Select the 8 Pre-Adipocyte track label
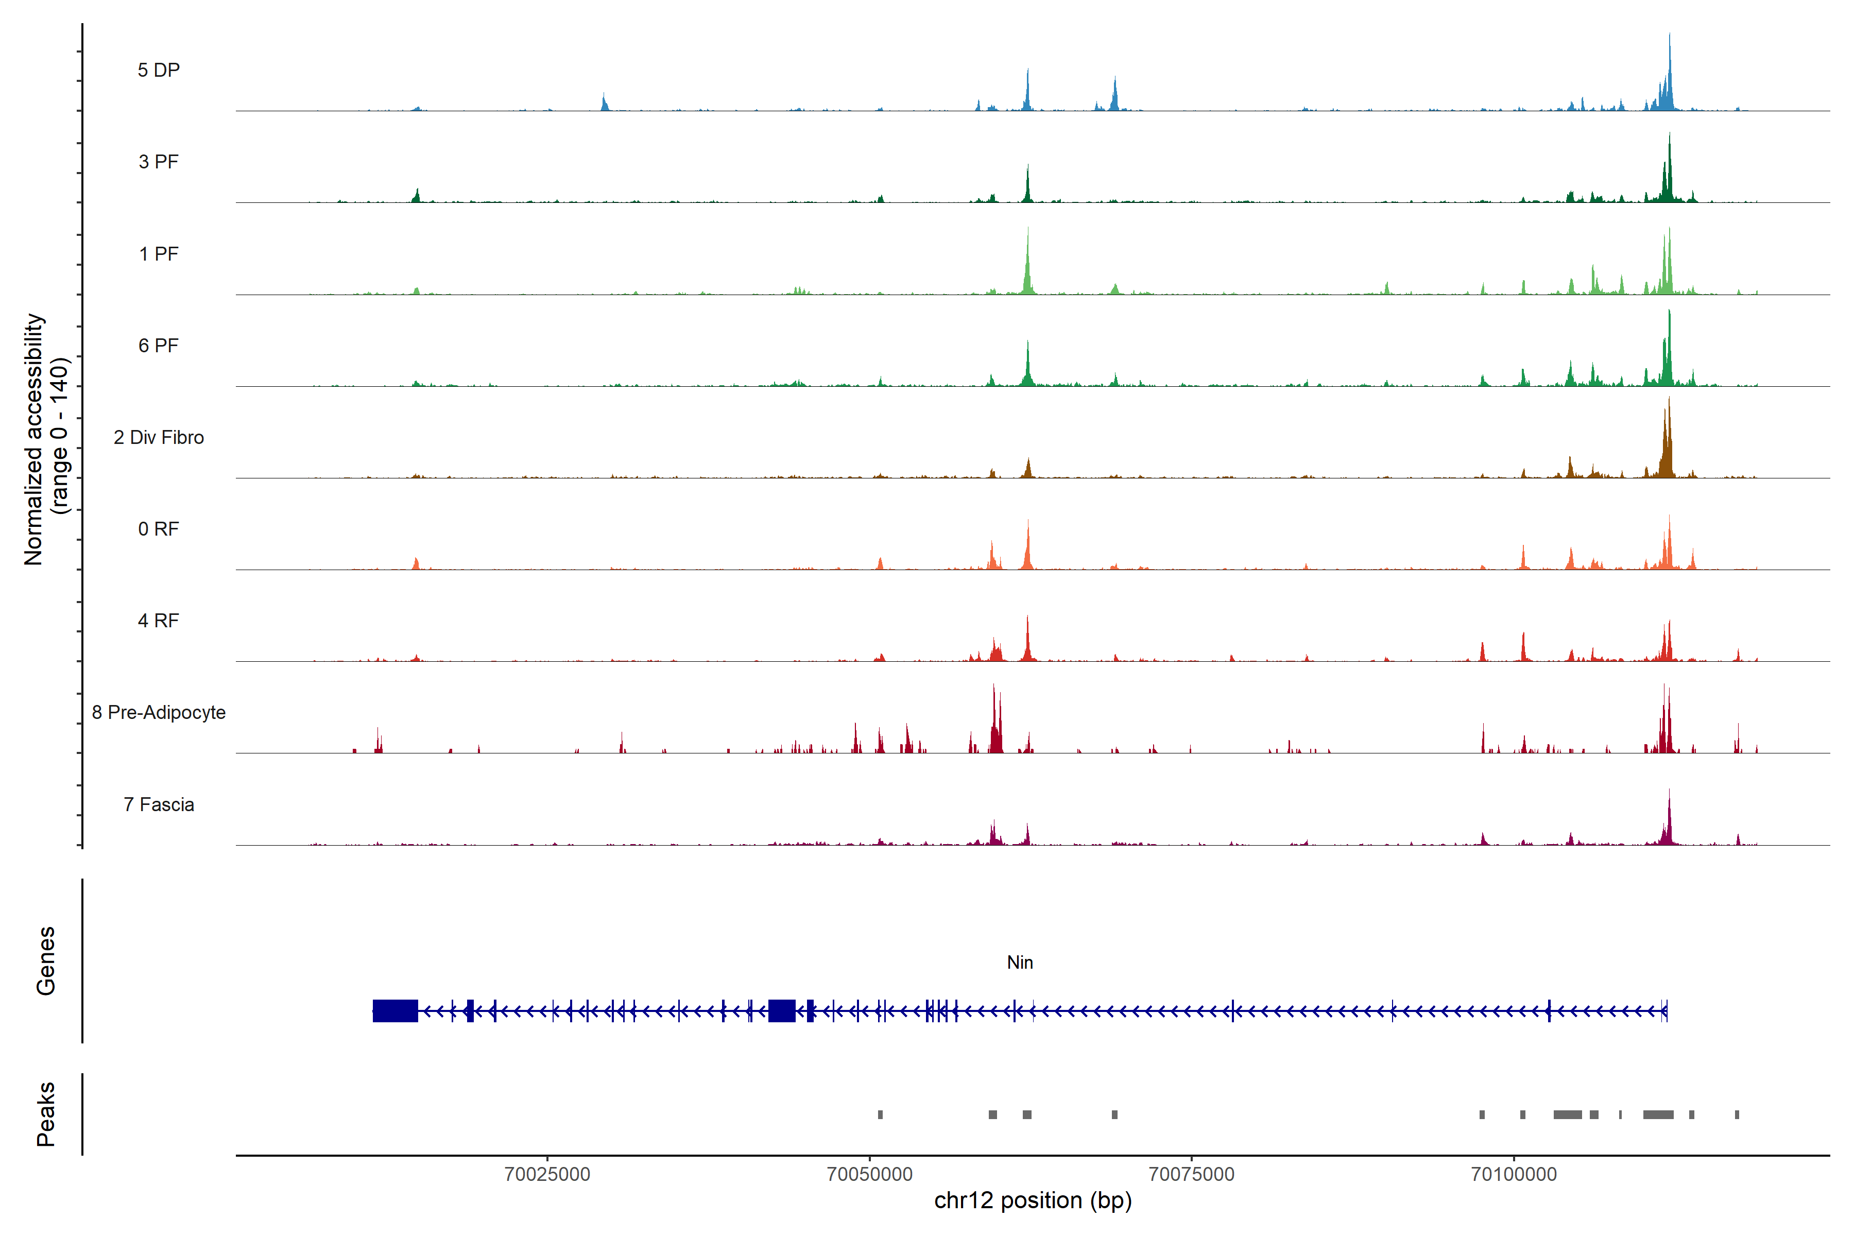1854x1236 pixels. point(159,713)
